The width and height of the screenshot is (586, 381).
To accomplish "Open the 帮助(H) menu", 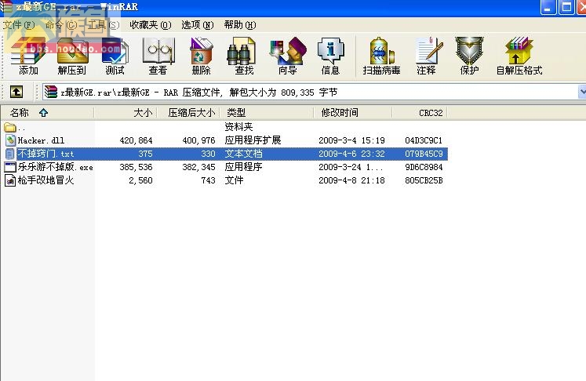I will point(240,24).
